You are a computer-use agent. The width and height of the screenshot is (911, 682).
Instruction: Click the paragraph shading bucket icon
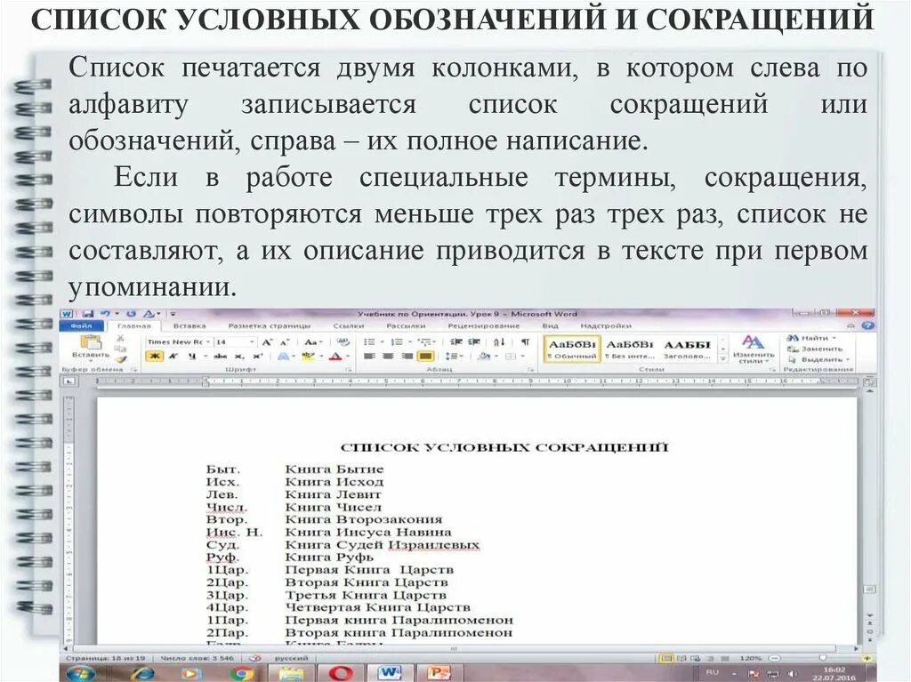click(x=483, y=356)
